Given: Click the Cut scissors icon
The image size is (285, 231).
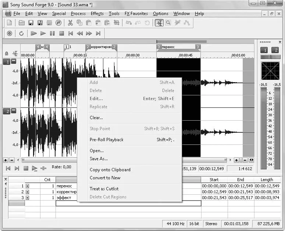Looking at the screenshot, I should coord(70,23).
